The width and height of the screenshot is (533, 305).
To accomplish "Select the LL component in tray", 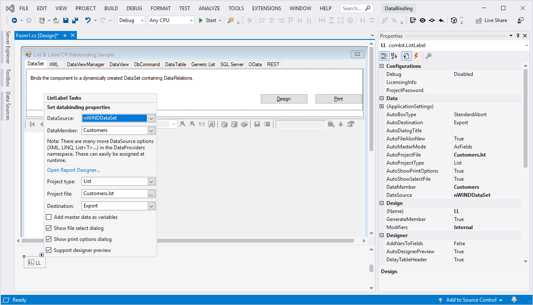I will pyautogui.click(x=35, y=263).
